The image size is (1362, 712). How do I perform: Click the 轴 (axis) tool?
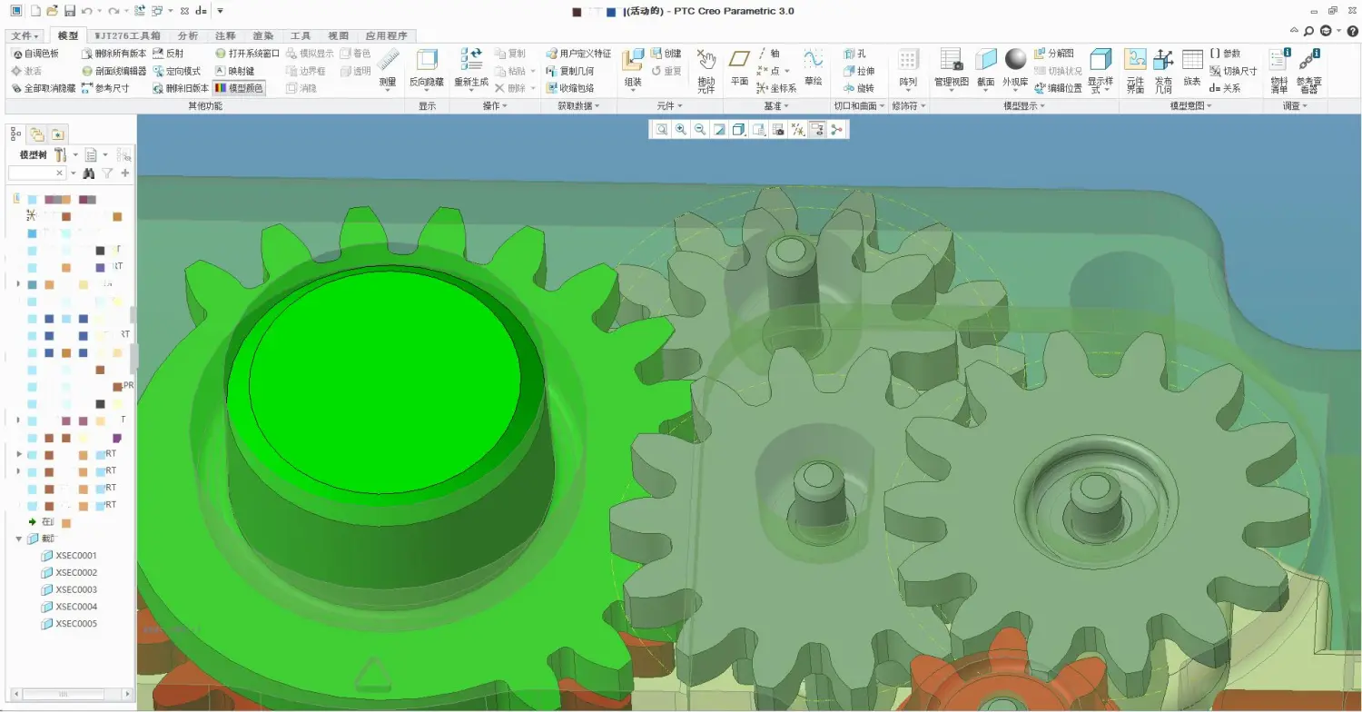click(x=768, y=54)
